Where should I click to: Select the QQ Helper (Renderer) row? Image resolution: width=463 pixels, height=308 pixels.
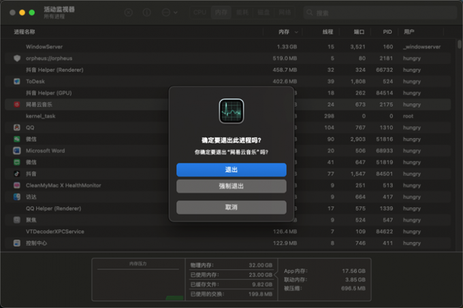227,208
